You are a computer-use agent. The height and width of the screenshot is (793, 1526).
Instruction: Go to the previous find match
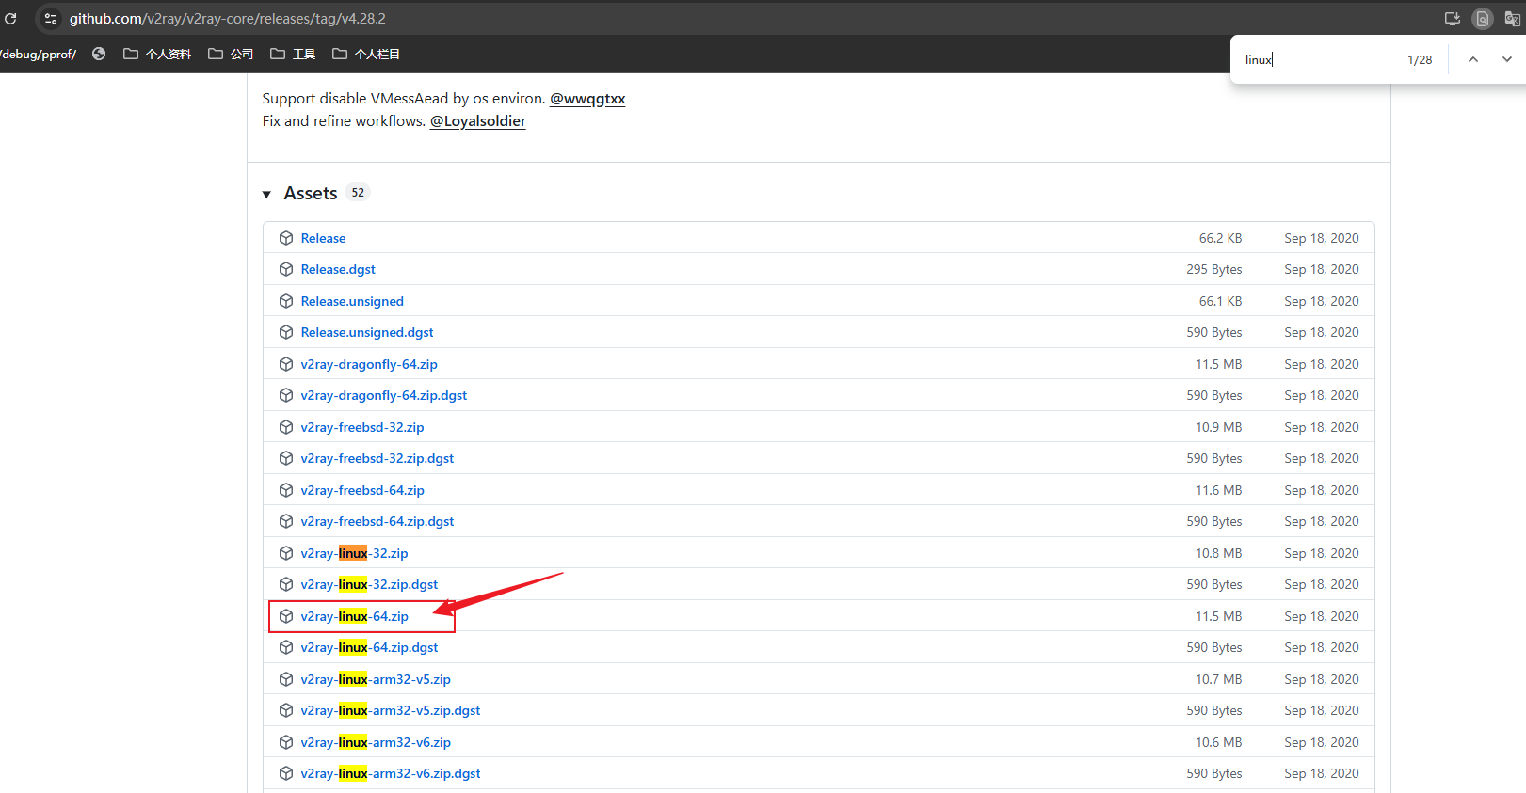(1473, 59)
